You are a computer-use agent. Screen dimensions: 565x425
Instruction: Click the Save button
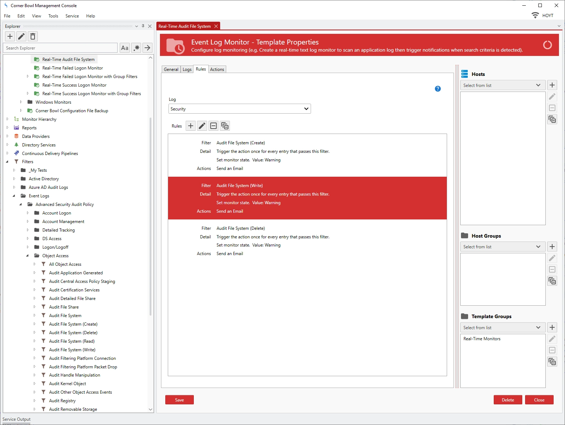(179, 400)
